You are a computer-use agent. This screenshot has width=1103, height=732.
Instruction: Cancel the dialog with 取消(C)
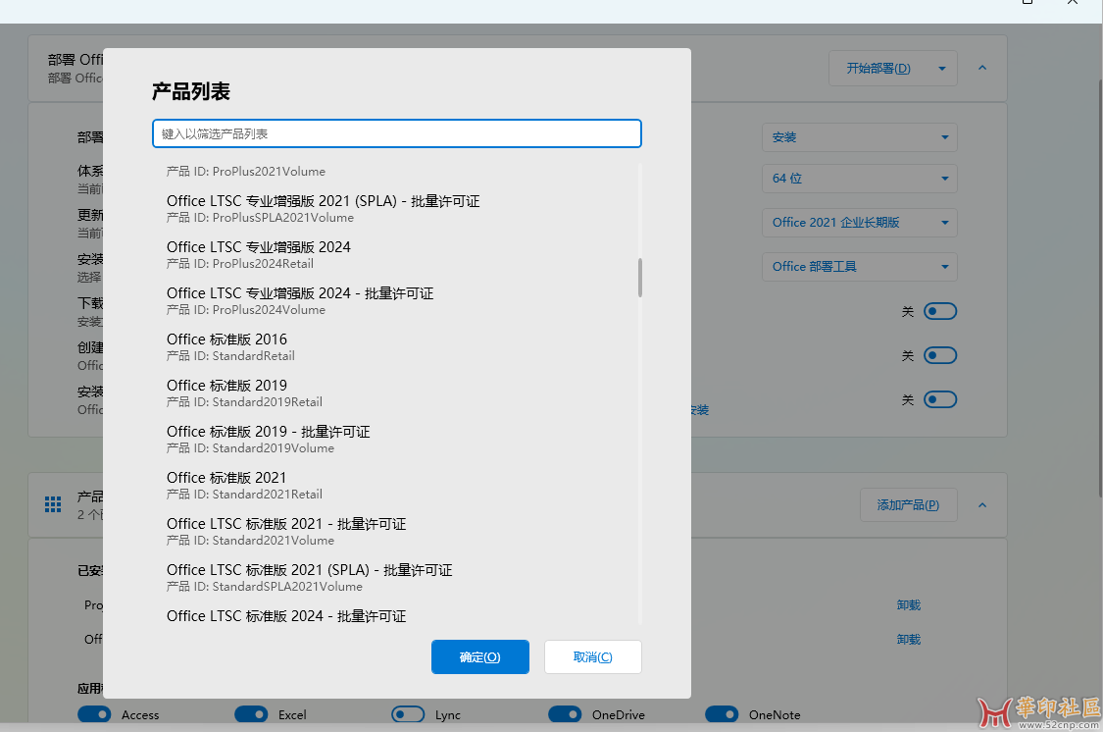point(593,656)
